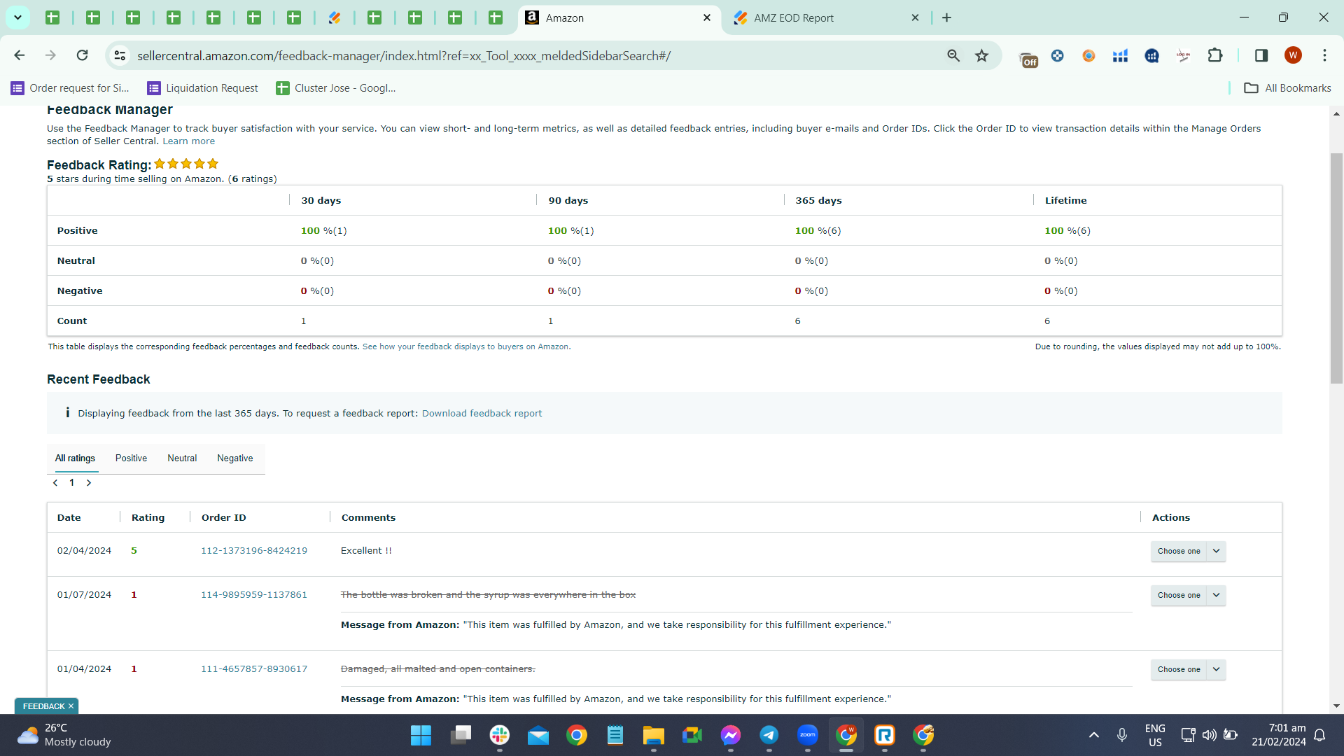
Task: Open Slack from the taskbar
Action: 500,735
